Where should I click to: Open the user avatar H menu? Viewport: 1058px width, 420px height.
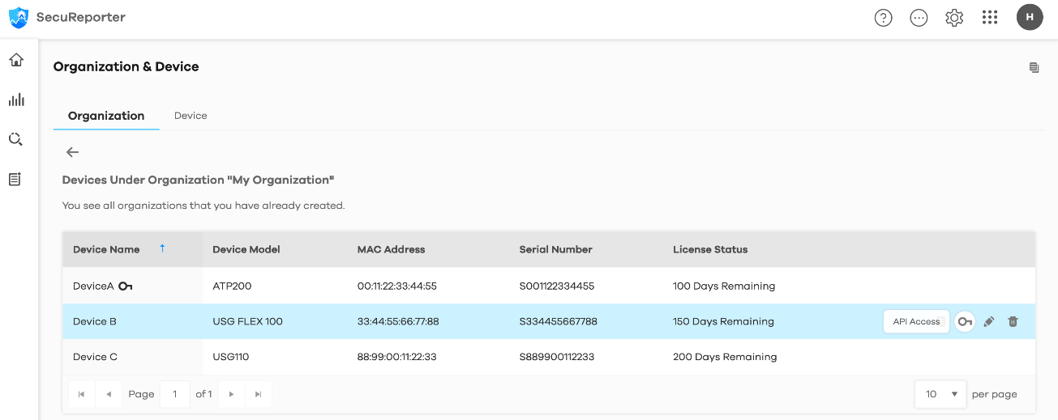tap(1030, 17)
